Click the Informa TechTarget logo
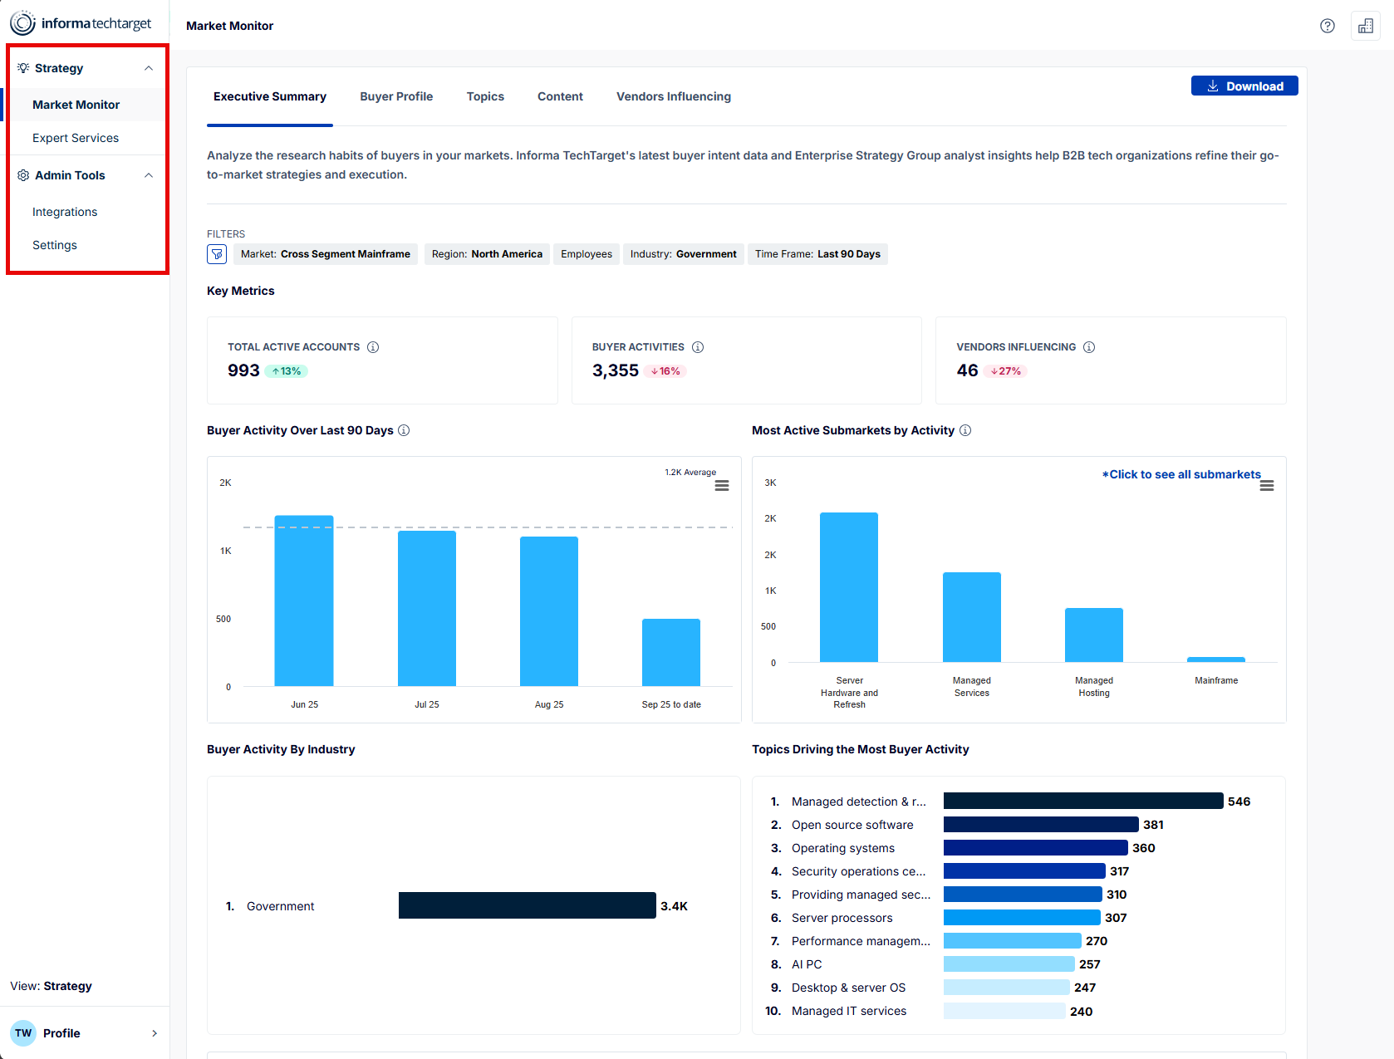The width and height of the screenshot is (1394, 1059). [x=81, y=23]
